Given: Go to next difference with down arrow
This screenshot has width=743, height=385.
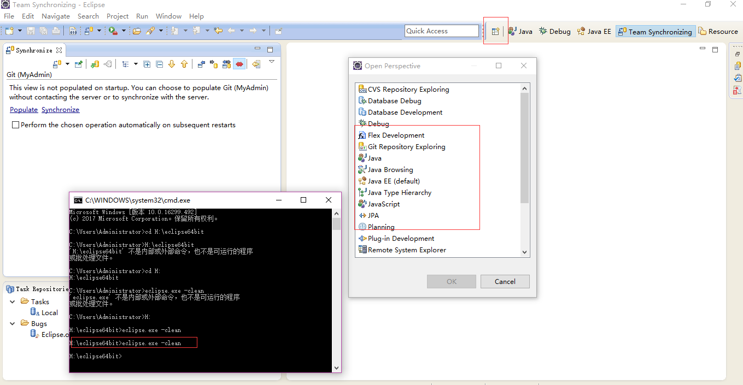Looking at the screenshot, I should 172,64.
